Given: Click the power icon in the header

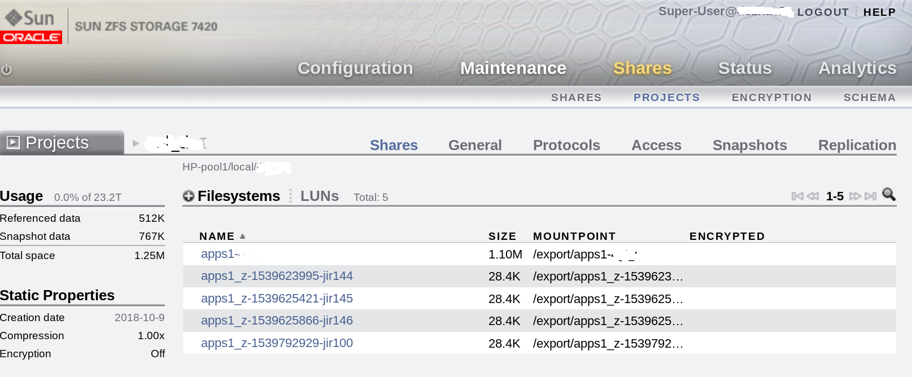Looking at the screenshot, I should point(7,69).
